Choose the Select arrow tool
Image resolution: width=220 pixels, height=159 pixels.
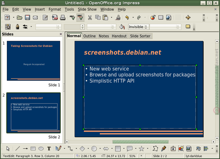pyautogui.click(x=8, y=148)
